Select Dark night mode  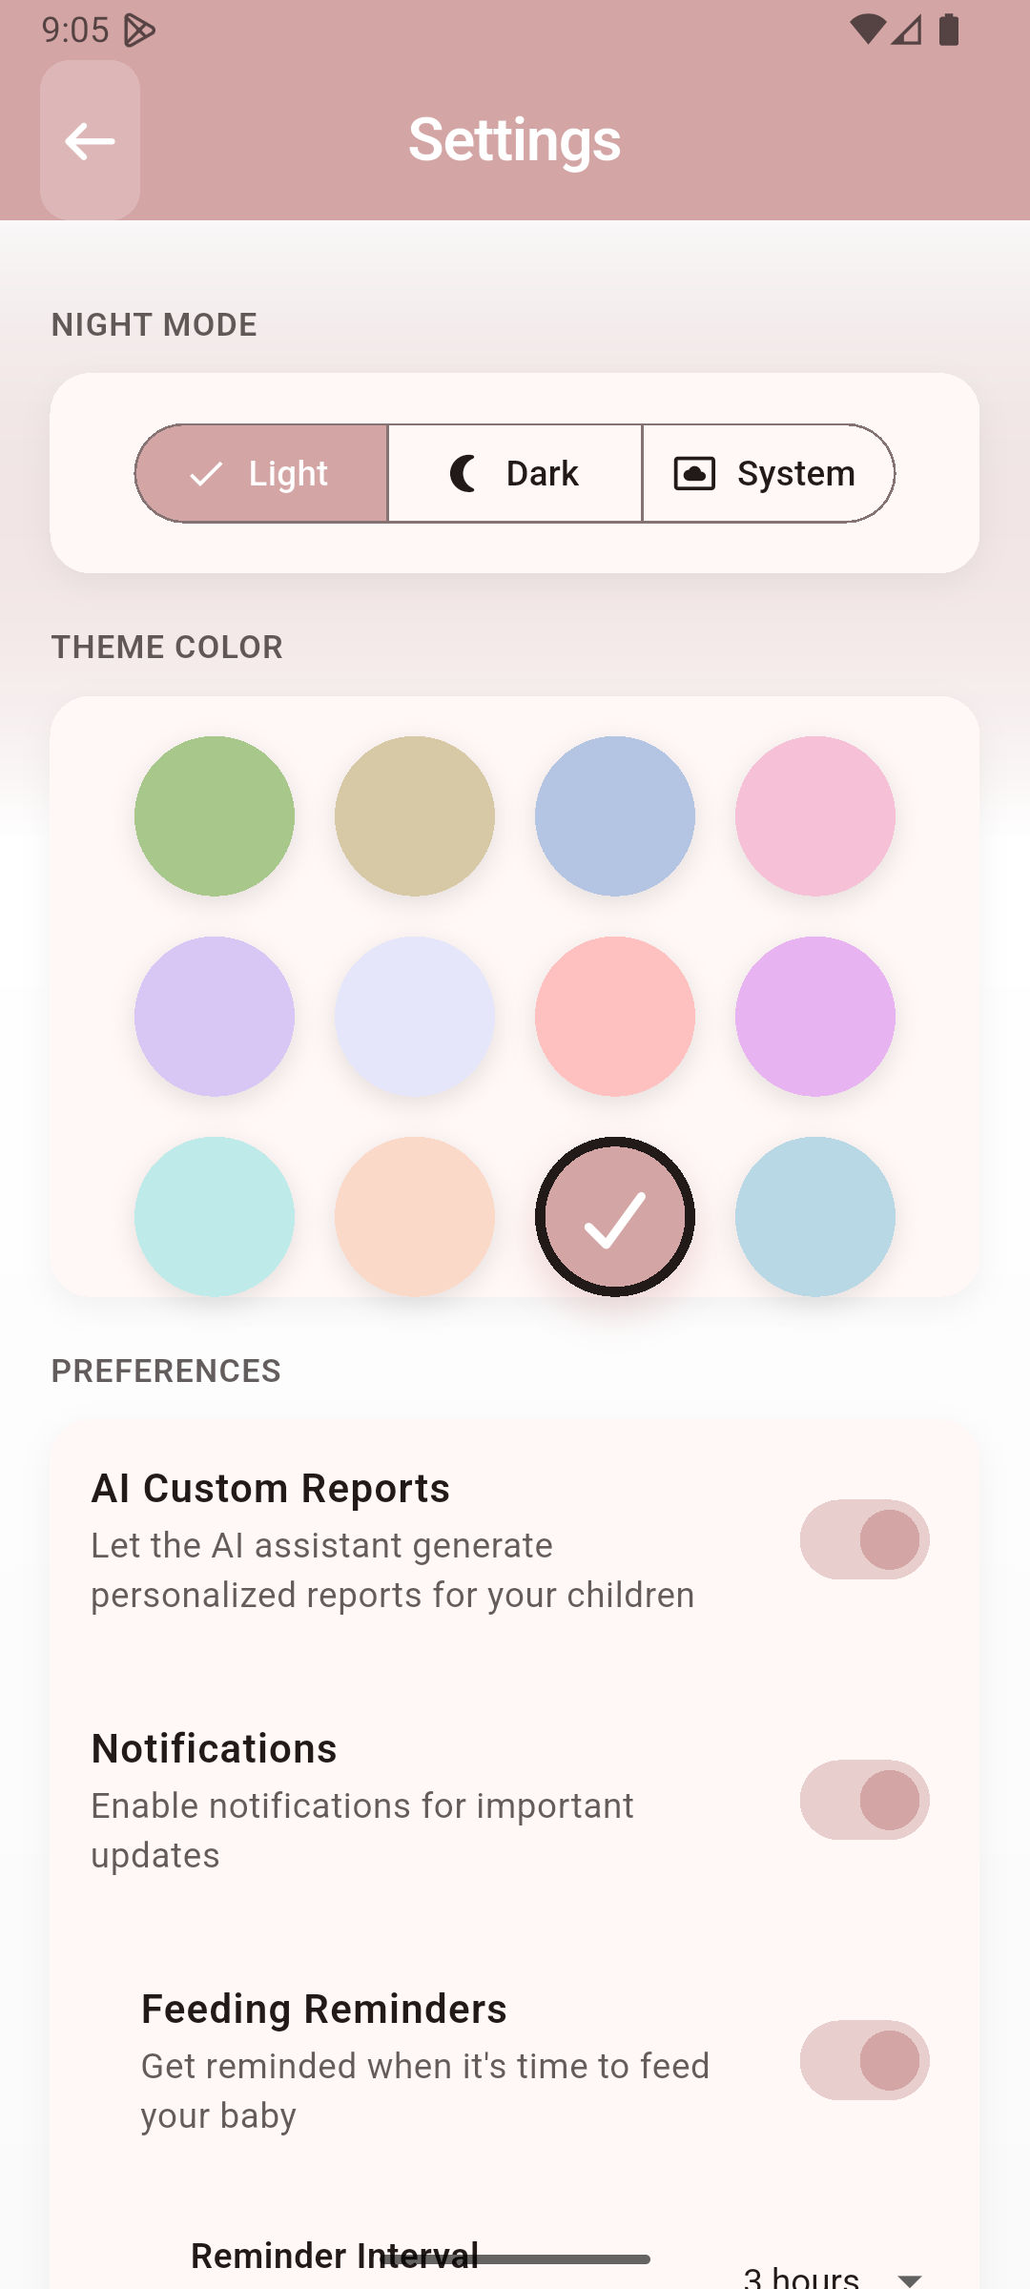[x=515, y=473]
